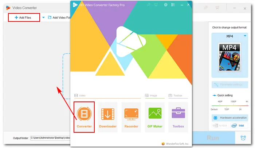Click cart icon in Video Converter window
The height and width of the screenshot is (148, 255).
pos(217,8)
